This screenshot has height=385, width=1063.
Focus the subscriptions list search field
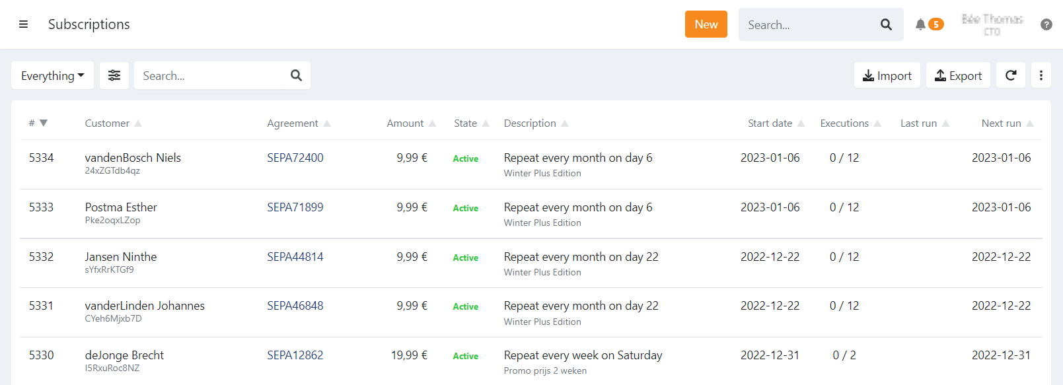click(x=211, y=75)
